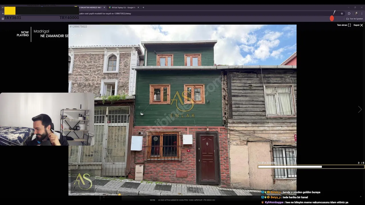Image resolution: width=365 pixels, height=205 pixels.
Task: Open a new browser tab
Action: [143, 7]
